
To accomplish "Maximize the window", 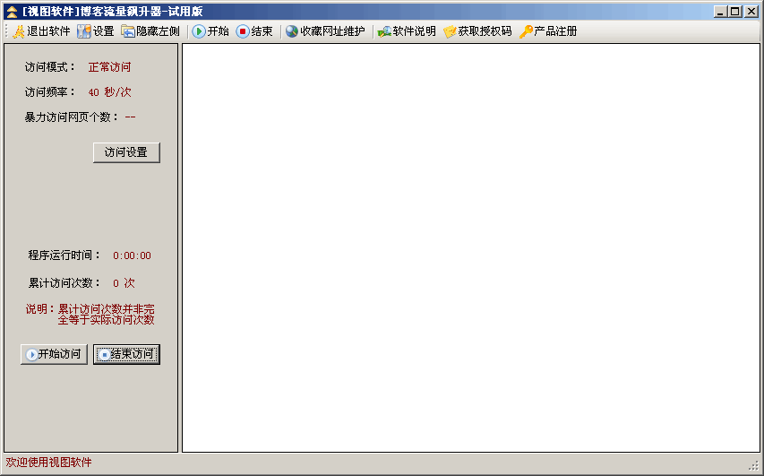I will pos(735,12).
